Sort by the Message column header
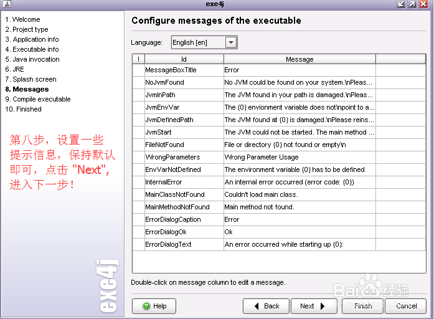The height and width of the screenshot is (319, 434). [x=300, y=59]
